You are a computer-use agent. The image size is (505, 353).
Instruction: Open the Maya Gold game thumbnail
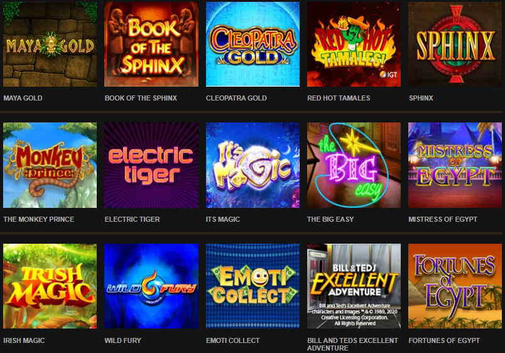[50, 44]
